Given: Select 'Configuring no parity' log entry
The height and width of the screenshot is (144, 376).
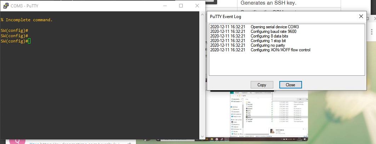Looking at the screenshot, I should coord(287,45).
